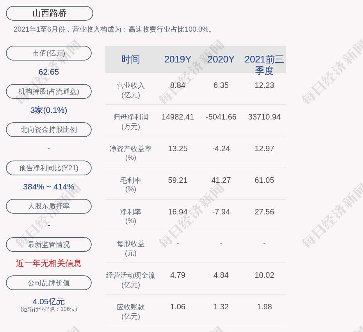Viewport: 363px width, 332px height.
Task: Click the 预告净利同比(Y21) label
Action: point(49,168)
